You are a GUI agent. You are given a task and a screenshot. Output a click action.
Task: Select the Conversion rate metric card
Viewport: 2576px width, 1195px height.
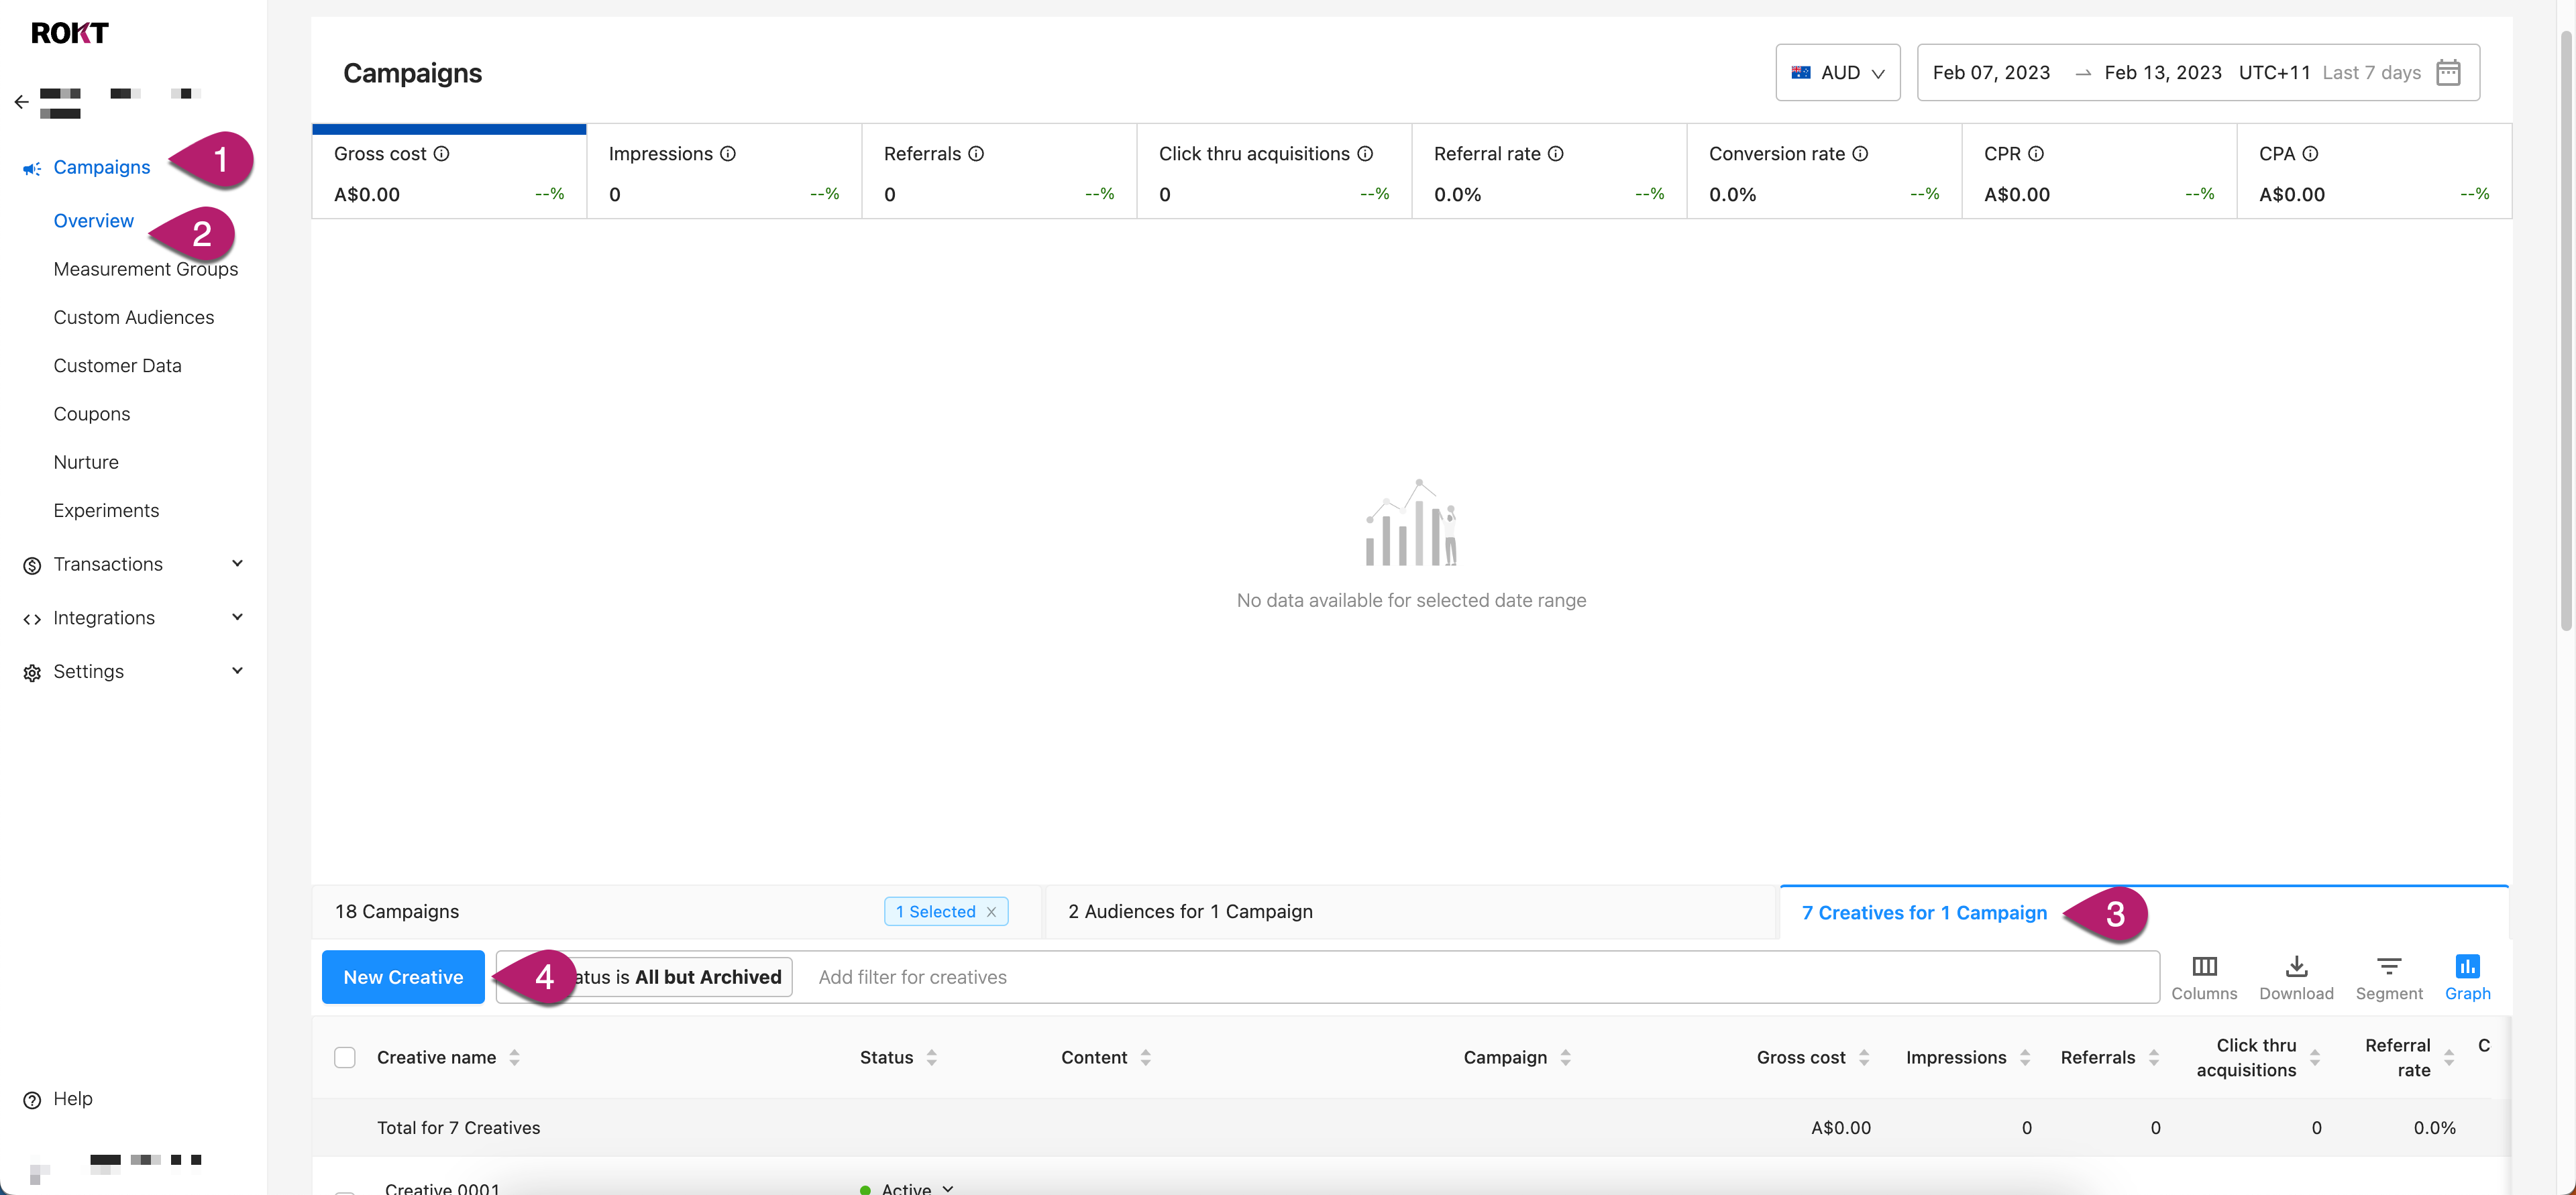1824,171
